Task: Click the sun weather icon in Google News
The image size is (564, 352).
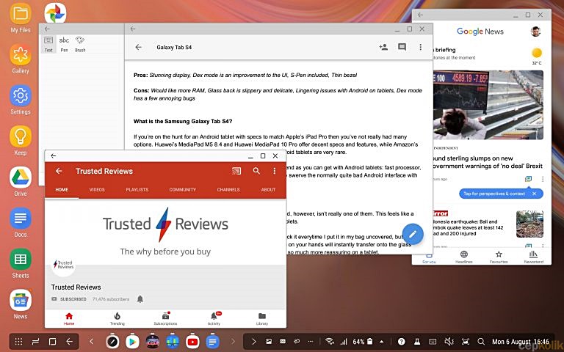Action: coord(537,53)
